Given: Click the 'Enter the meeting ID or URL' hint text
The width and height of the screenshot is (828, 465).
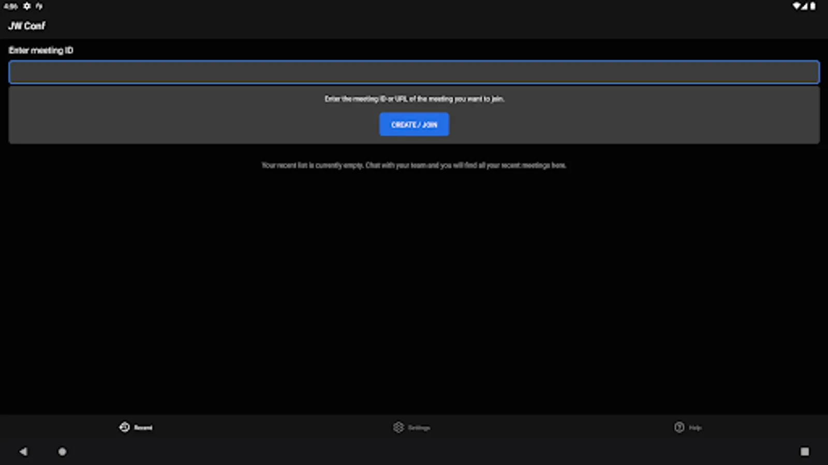Looking at the screenshot, I should point(414,99).
